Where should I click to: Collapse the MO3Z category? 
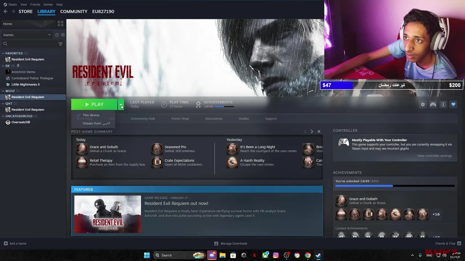[x=3, y=91]
